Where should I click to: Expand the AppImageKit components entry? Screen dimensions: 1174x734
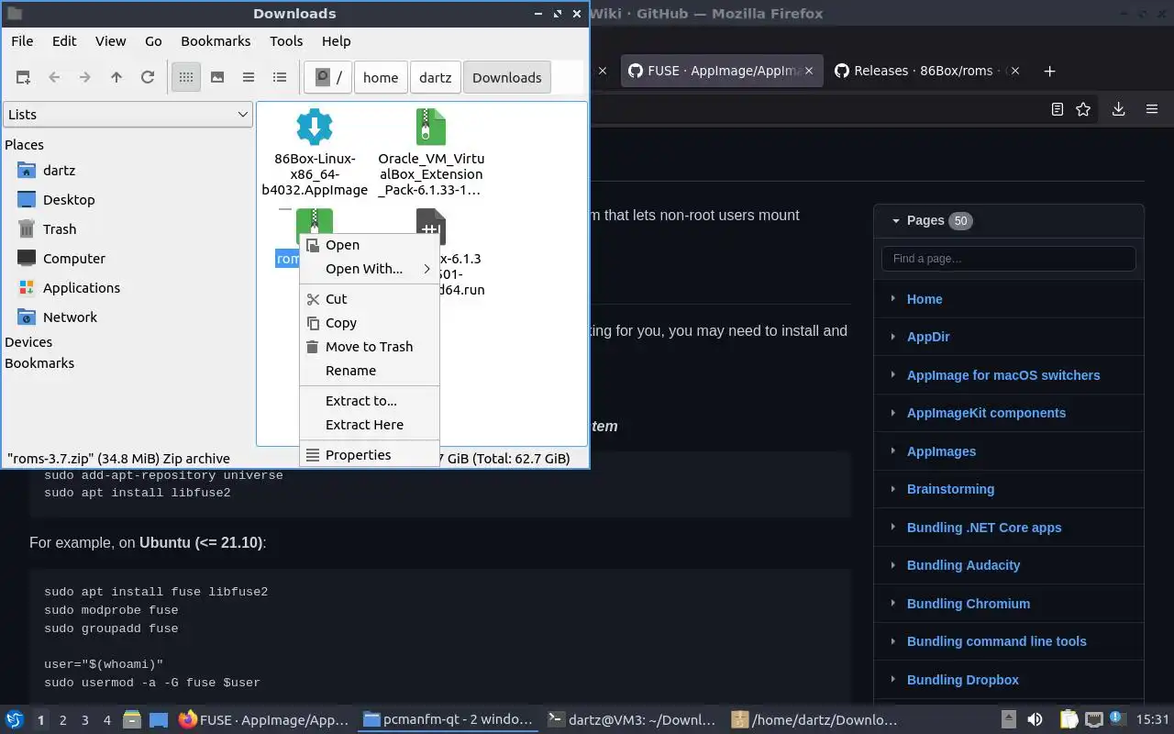pos(893,413)
